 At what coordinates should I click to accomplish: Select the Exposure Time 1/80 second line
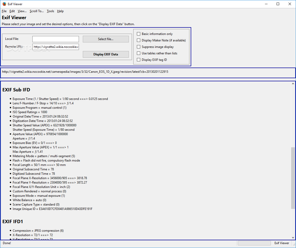click(x=60, y=99)
